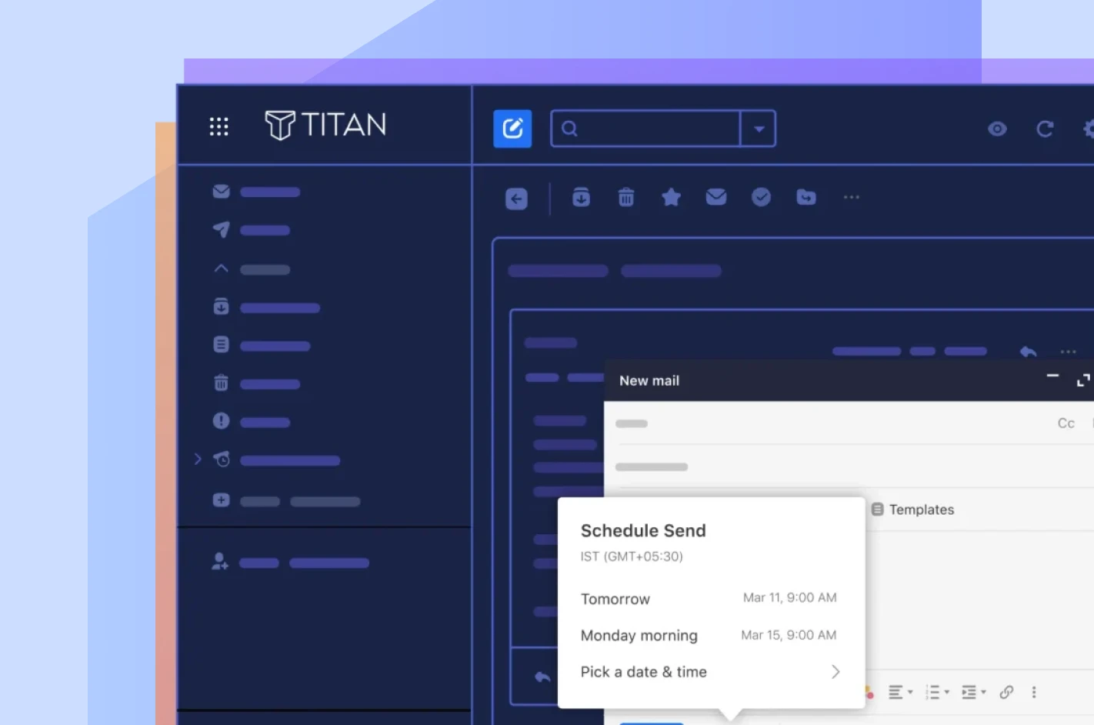Select Pick a date & time
The height and width of the screenshot is (725, 1094).
pyautogui.click(x=643, y=671)
